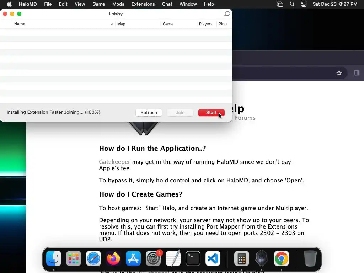364x273 pixels.
Task: Open Calculator from the dock
Action: 241,258
